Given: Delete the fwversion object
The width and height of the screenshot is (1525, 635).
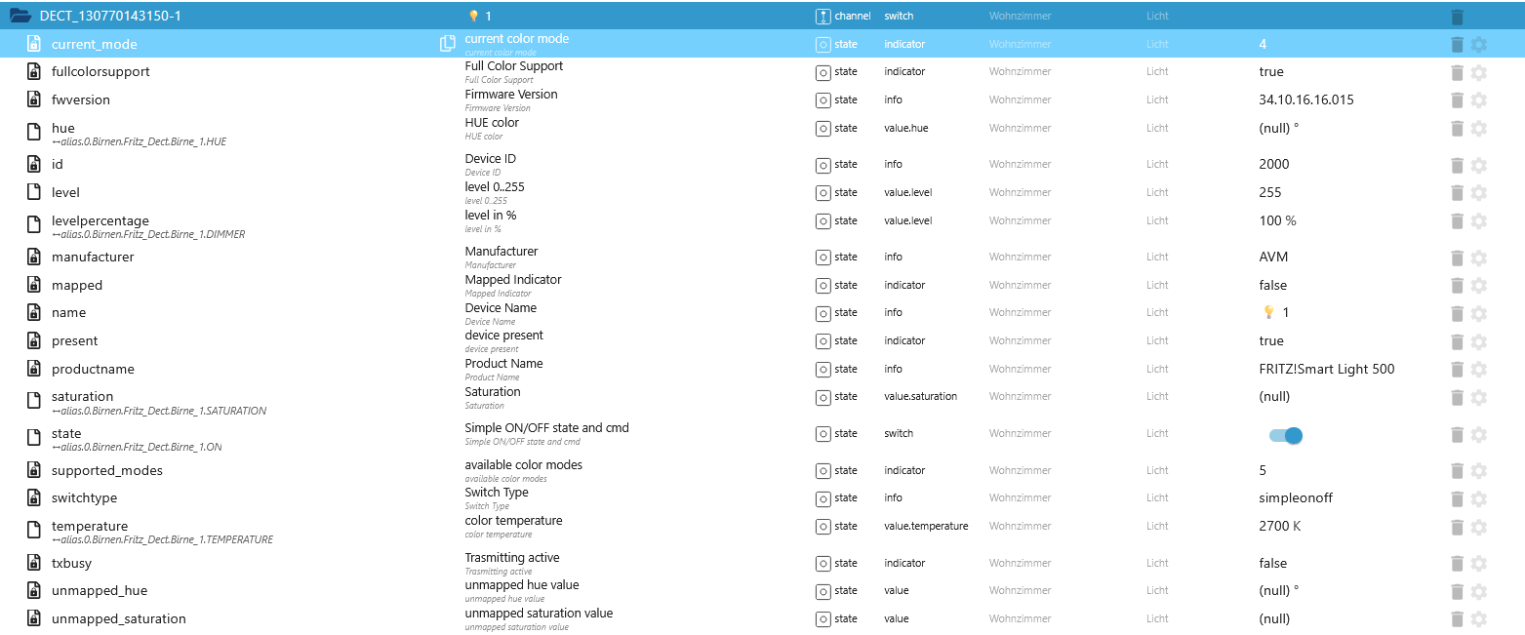Looking at the screenshot, I should 1457,99.
